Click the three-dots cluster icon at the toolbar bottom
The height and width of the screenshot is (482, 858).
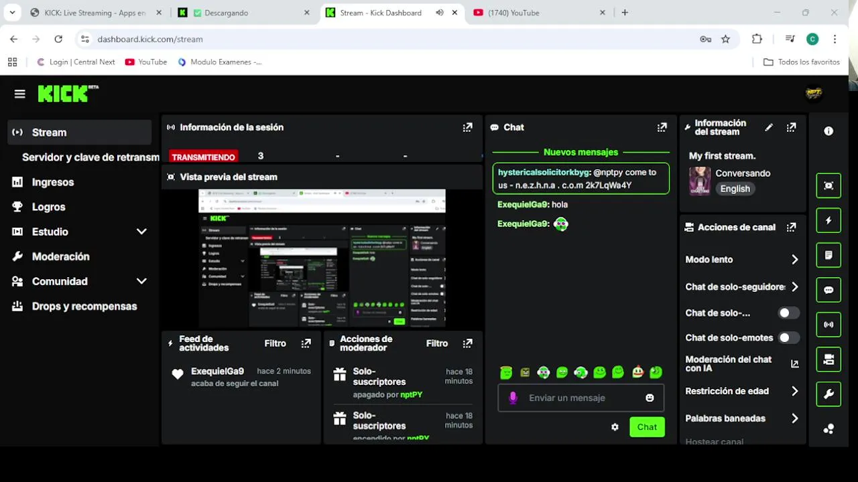click(x=829, y=429)
